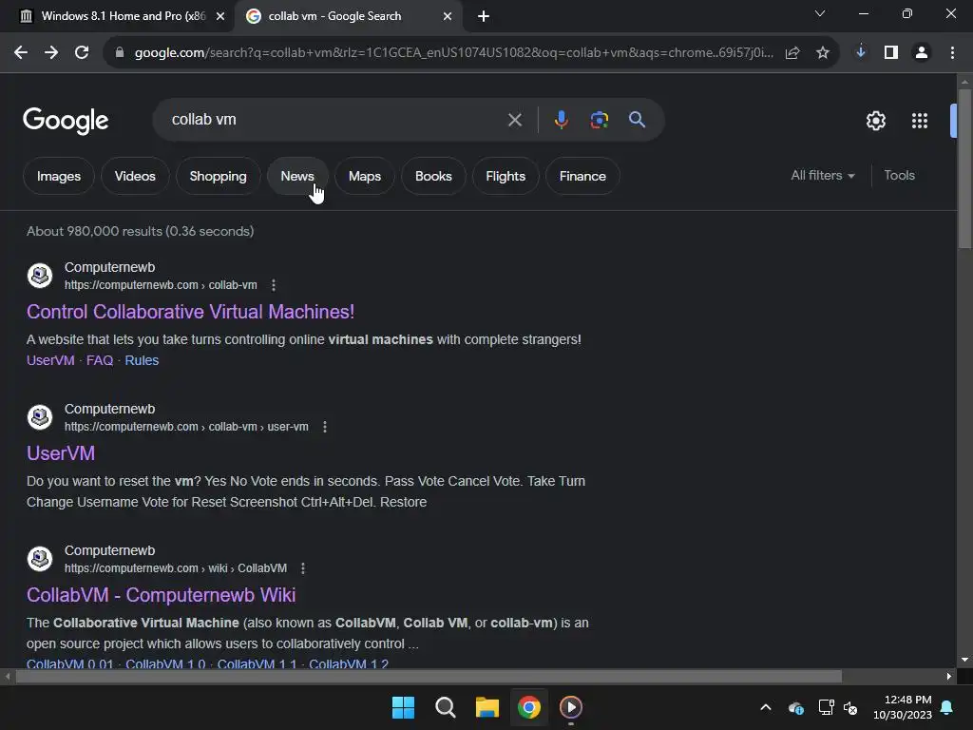The width and height of the screenshot is (973, 730).
Task: Open the Rules sitelink
Action: coord(142,360)
